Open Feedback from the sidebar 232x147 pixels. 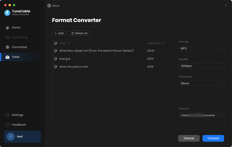click(19, 125)
